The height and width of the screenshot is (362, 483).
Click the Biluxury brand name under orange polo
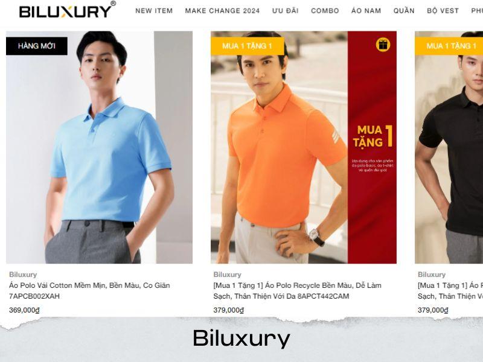tap(228, 275)
